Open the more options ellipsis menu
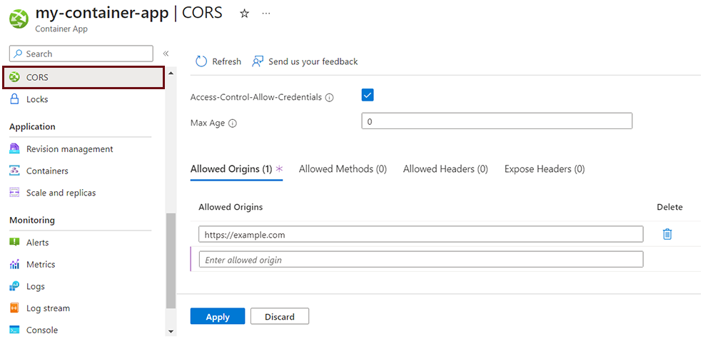This screenshot has height=339, width=703. pyautogui.click(x=266, y=14)
